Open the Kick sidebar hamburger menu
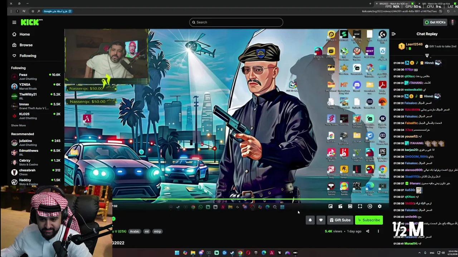Screen dimensions: 458x257 pyautogui.click(x=14, y=22)
